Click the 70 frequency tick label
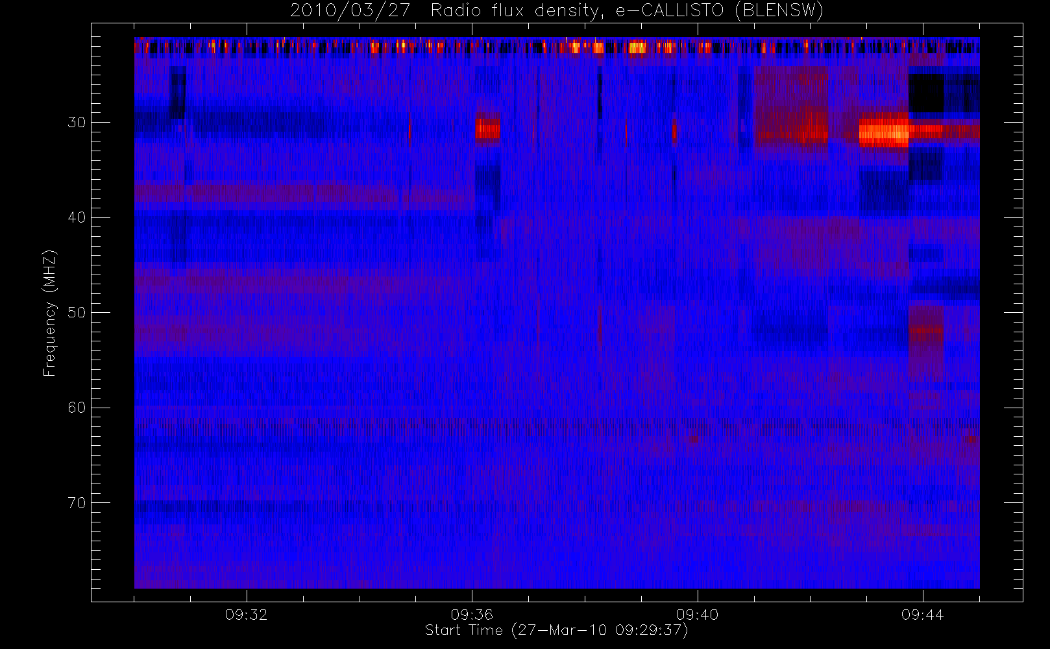 pyautogui.click(x=77, y=503)
